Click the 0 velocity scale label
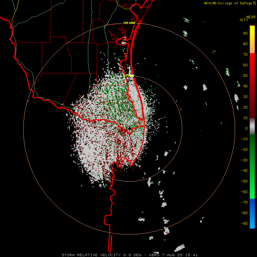Screen dimensions: 257x257 (x=246, y=128)
